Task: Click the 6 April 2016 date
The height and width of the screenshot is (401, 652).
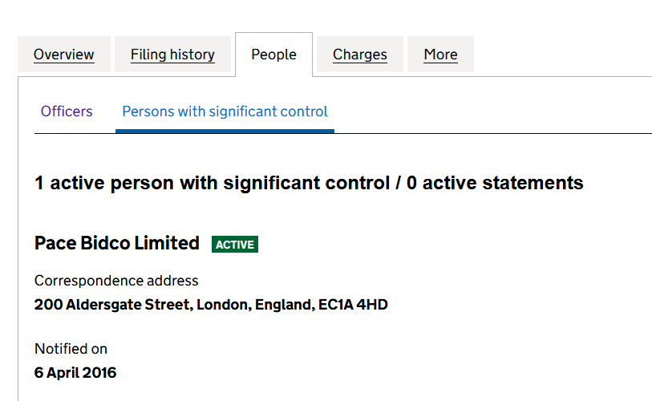Action: pyautogui.click(x=75, y=373)
